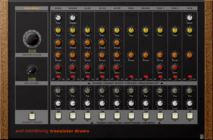The width and height of the screenshot is (213, 140).
Task: Trigger the Crash pad H5
Action: [x=146, y=116]
